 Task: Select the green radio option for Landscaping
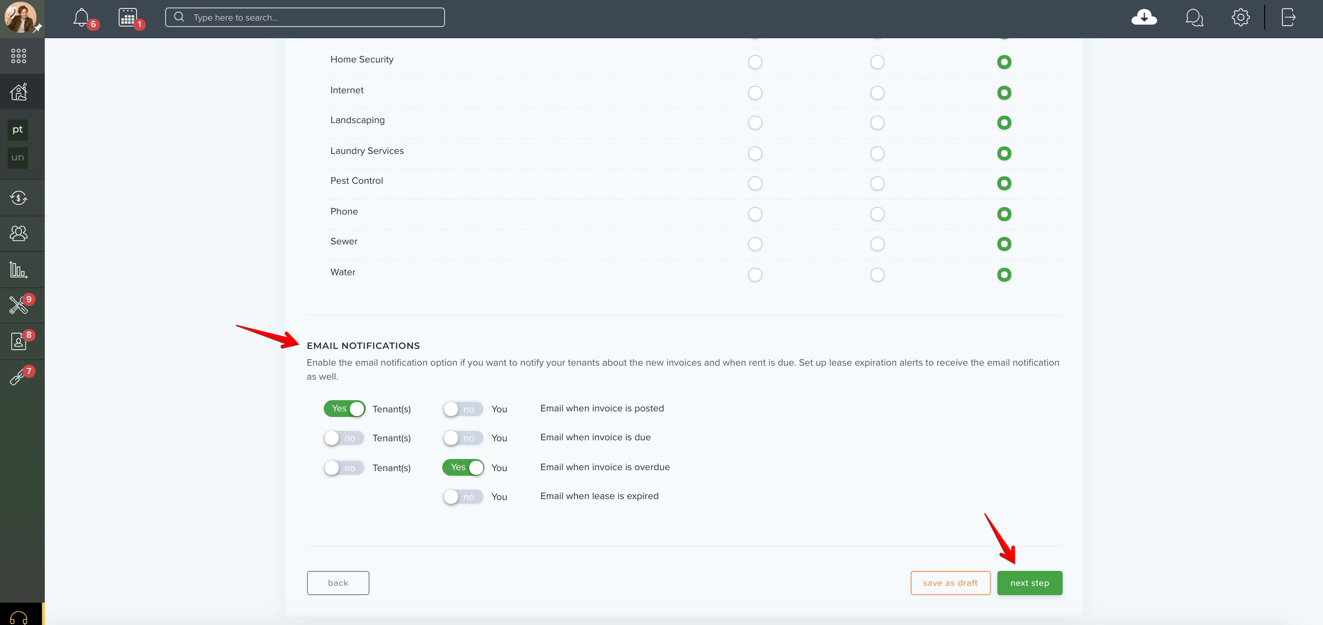pyautogui.click(x=1004, y=123)
